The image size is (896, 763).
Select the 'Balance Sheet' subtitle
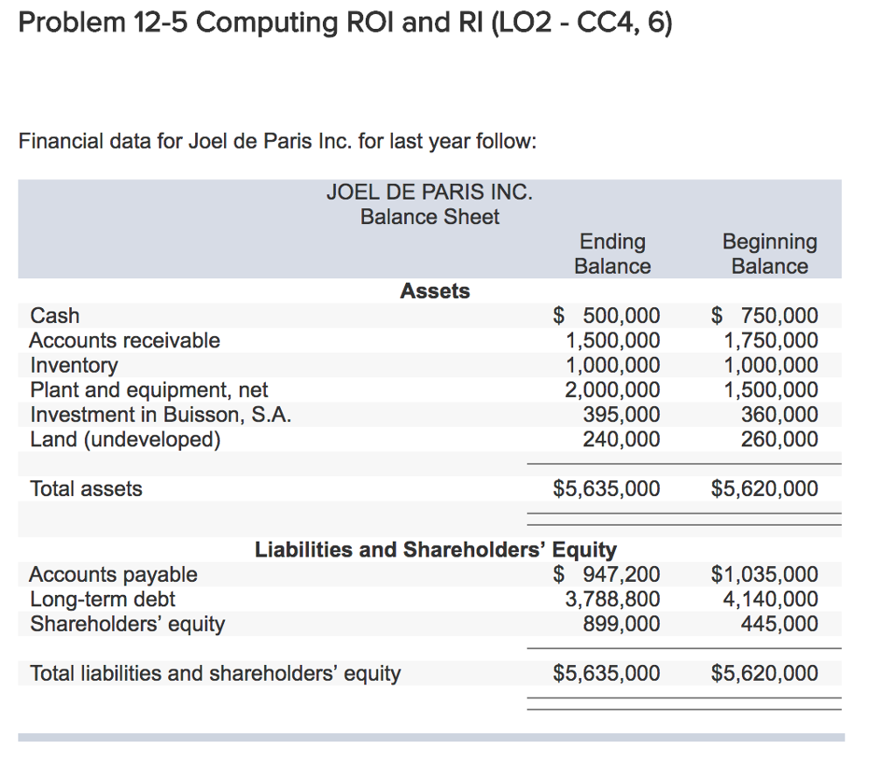pos(430,217)
